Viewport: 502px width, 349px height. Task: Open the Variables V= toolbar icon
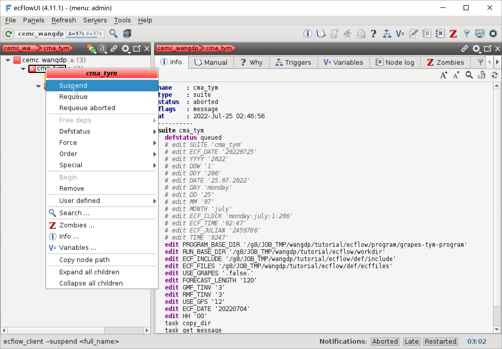[x=400, y=34]
